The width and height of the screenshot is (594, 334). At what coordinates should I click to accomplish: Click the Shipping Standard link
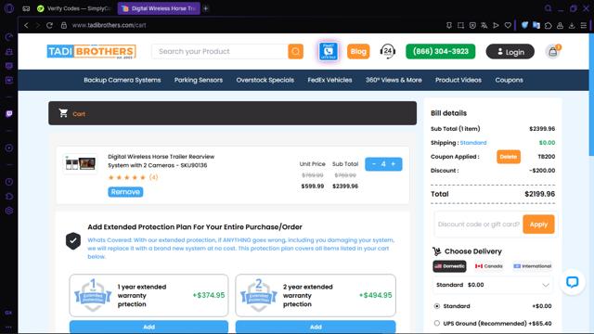pyautogui.click(x=473, y=143)
